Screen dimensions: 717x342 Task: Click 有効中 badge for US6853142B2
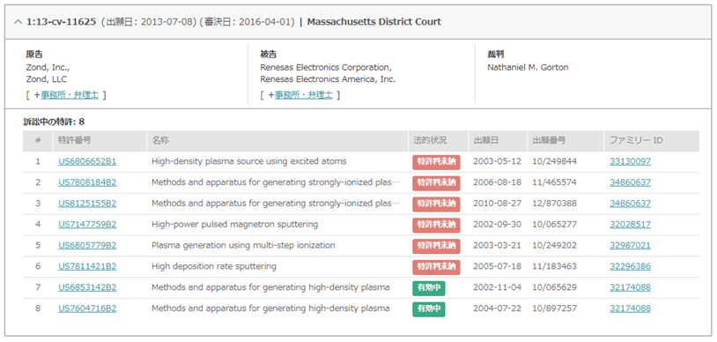click(429, 288)
